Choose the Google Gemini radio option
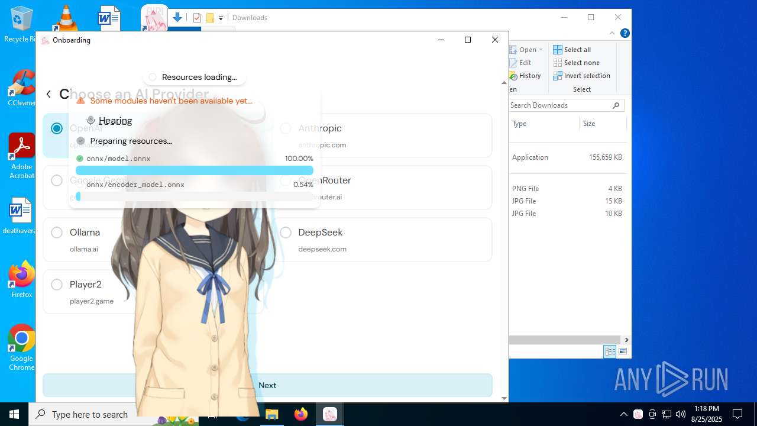This screenshot has width=757, height=426. click(57, 180)
